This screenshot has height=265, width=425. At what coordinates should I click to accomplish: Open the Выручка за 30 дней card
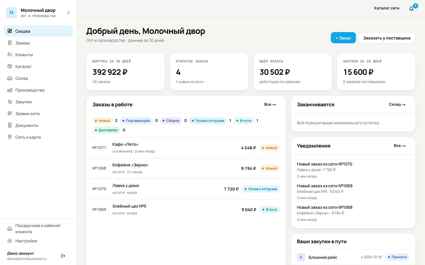pos(126,72)
